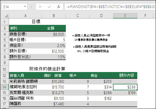Click the Name Box showing E14
This screenshot has height=109, width=156.
[x=15, y=7]
